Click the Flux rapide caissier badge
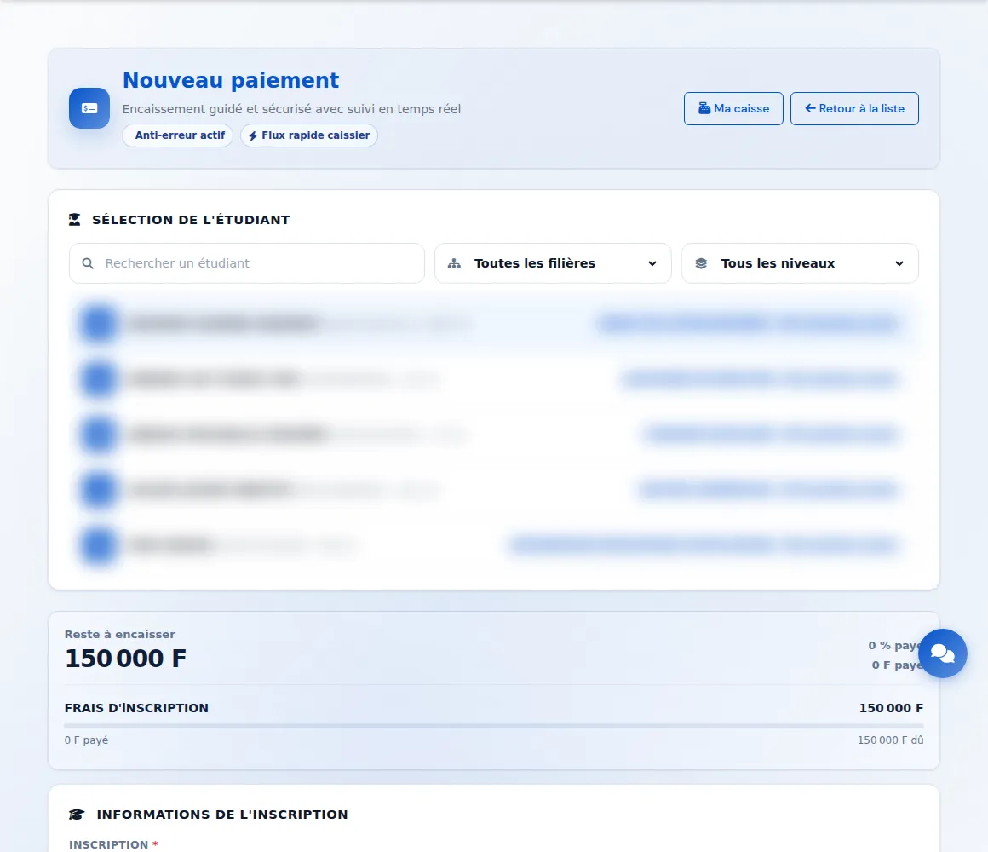This screenshot has height=852, width=988. point(309,135)
